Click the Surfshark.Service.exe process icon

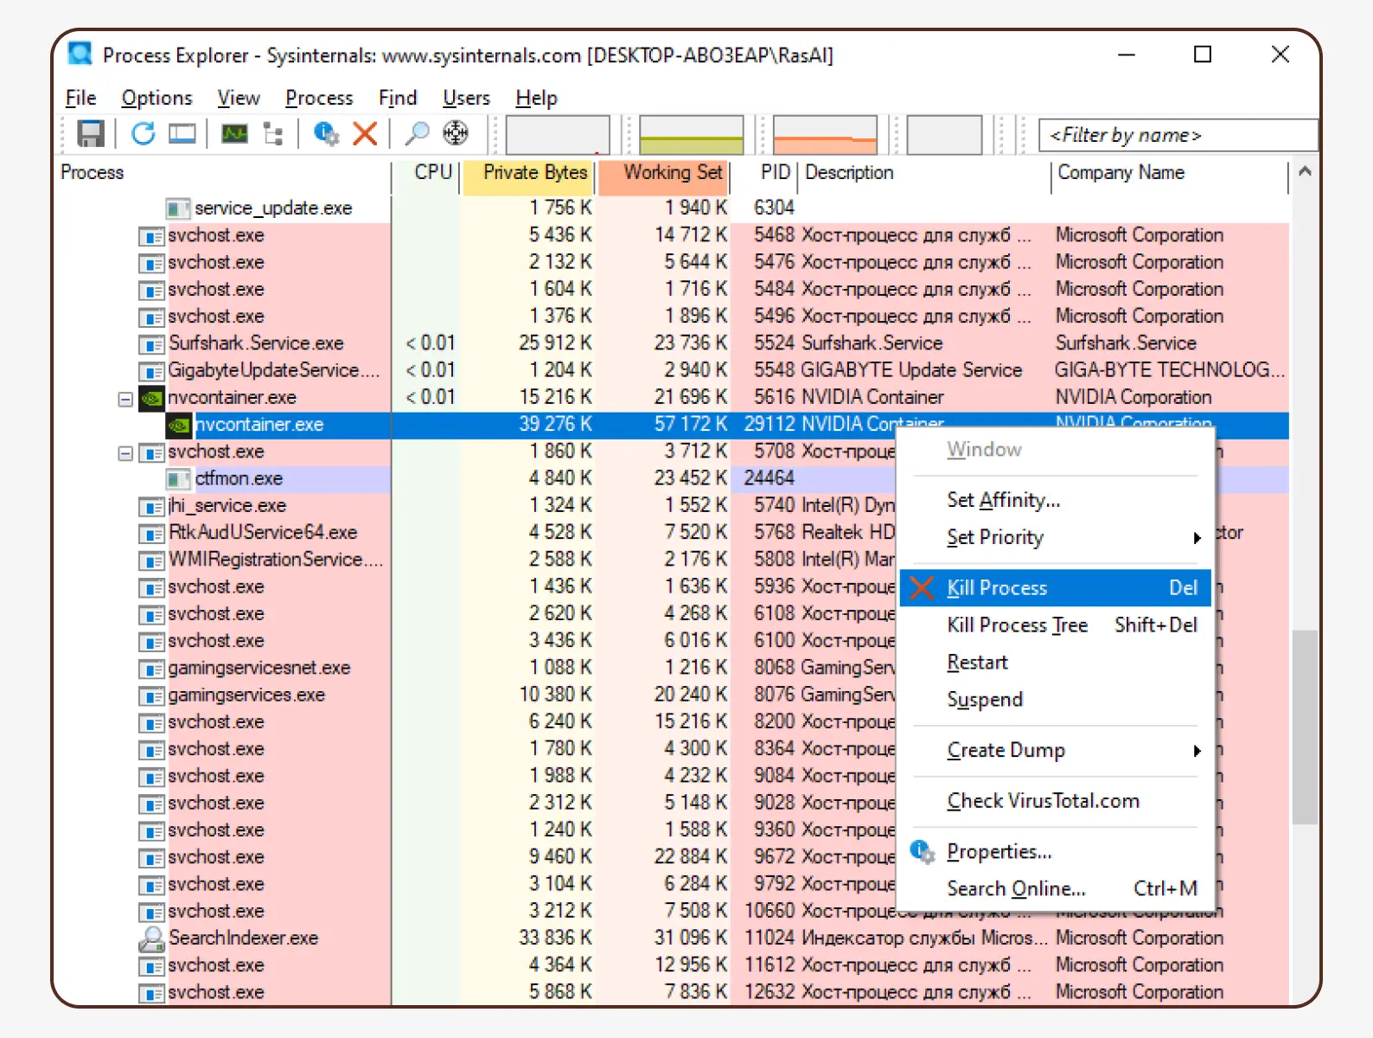152,344
